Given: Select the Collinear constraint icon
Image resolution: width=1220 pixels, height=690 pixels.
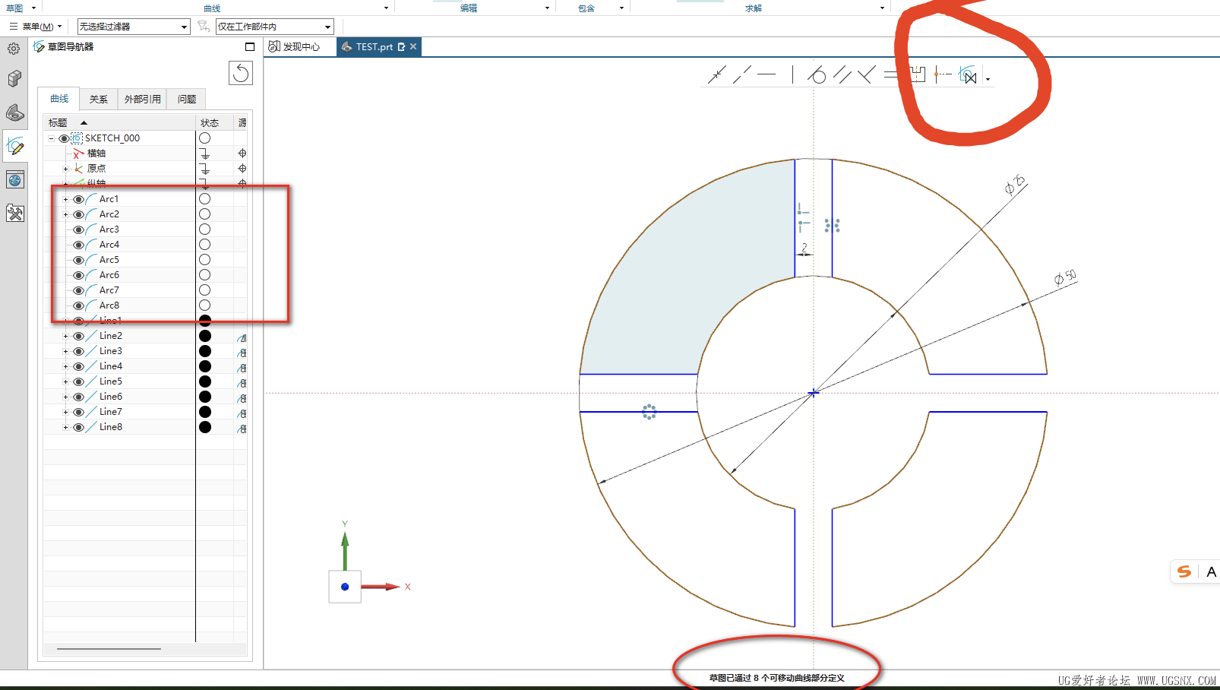Looking at the screenshot, I should [742, 74].
